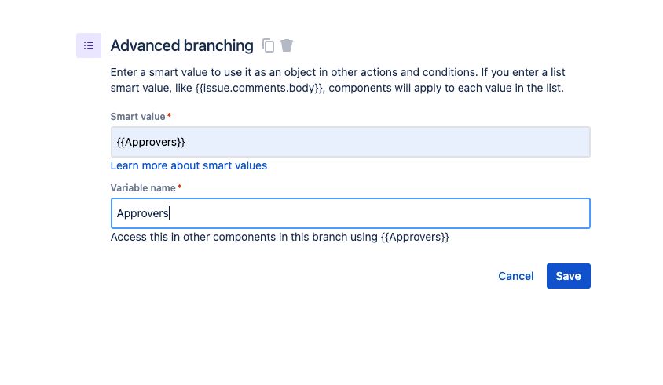This screenshot has width=663, height=385.
Task: Click the Advanced branching heading
Action: [181, 45]
